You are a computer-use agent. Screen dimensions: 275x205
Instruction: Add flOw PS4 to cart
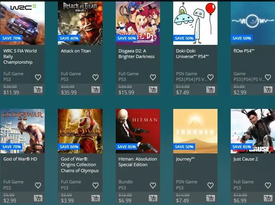coord(268,90)
